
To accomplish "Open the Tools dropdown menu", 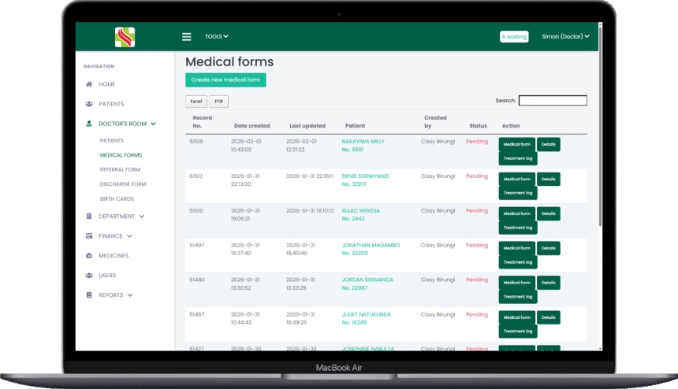I will tap(216, 36).
